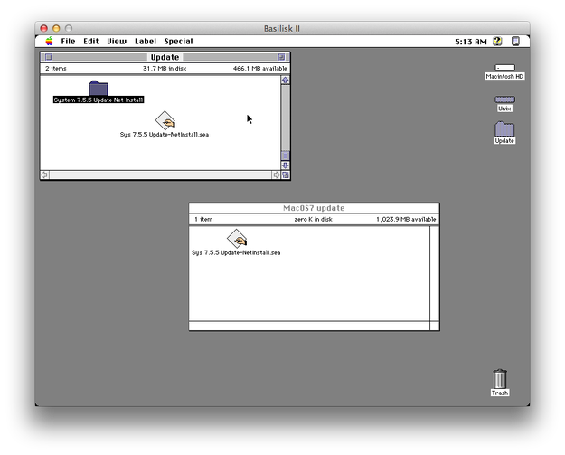Click the '1 item' text in MacOS7 update
Image resolution: width=565 pixels, height=455 pixels.
tap(203, 219)
